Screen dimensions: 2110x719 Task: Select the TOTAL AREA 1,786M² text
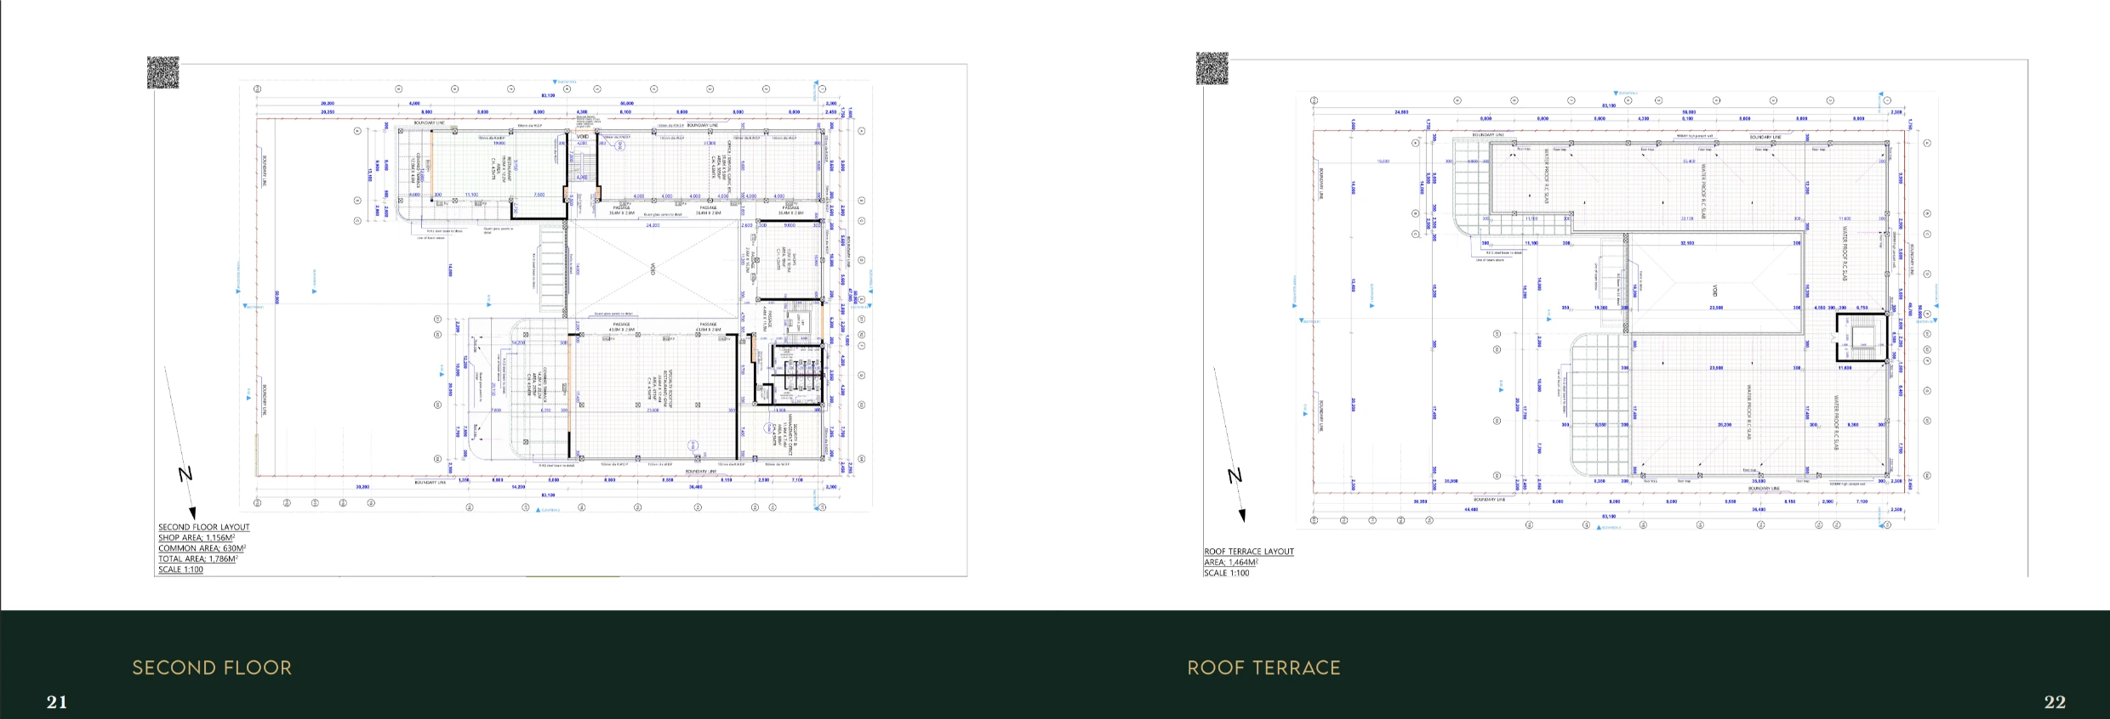197,559
